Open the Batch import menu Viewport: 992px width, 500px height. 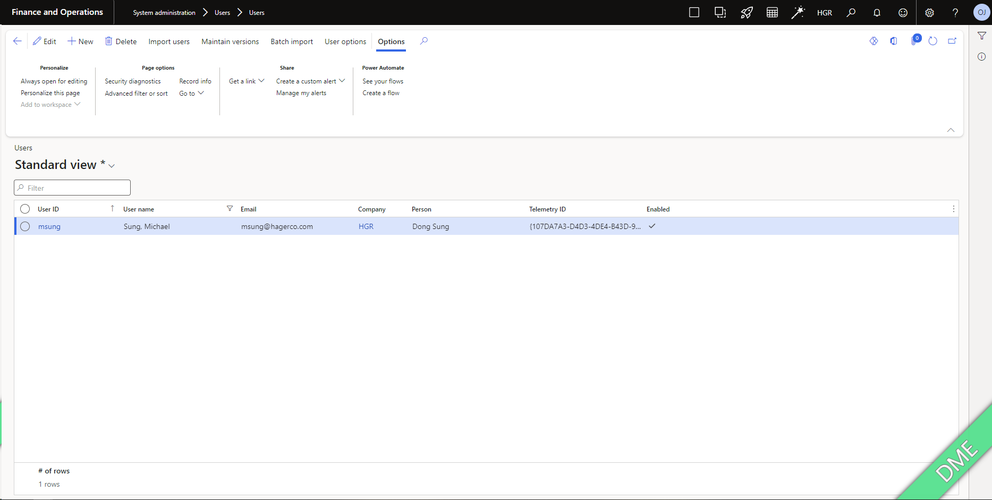(x=292, y=41)
